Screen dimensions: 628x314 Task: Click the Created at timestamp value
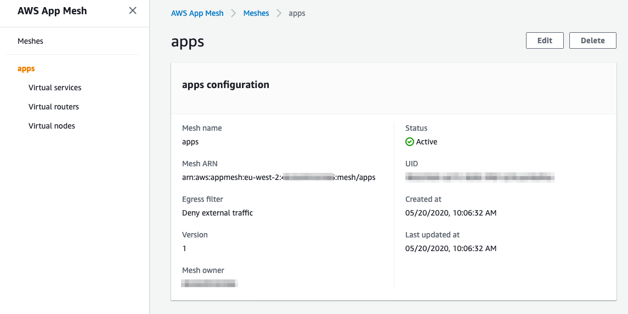click(451, 213)
